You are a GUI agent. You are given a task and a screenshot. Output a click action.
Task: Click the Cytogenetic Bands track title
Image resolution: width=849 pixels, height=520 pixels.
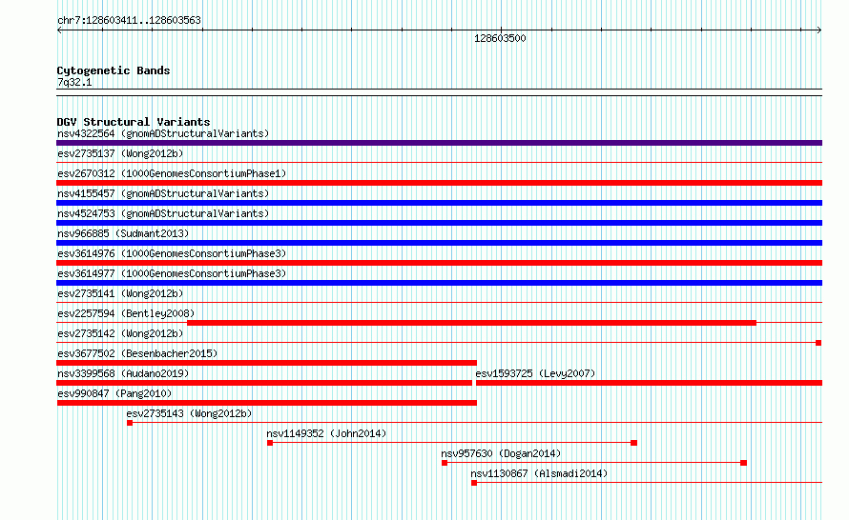(114, 70)
